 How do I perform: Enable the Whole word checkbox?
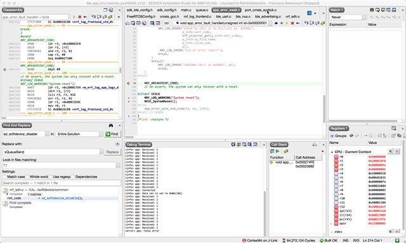[27, 176]
